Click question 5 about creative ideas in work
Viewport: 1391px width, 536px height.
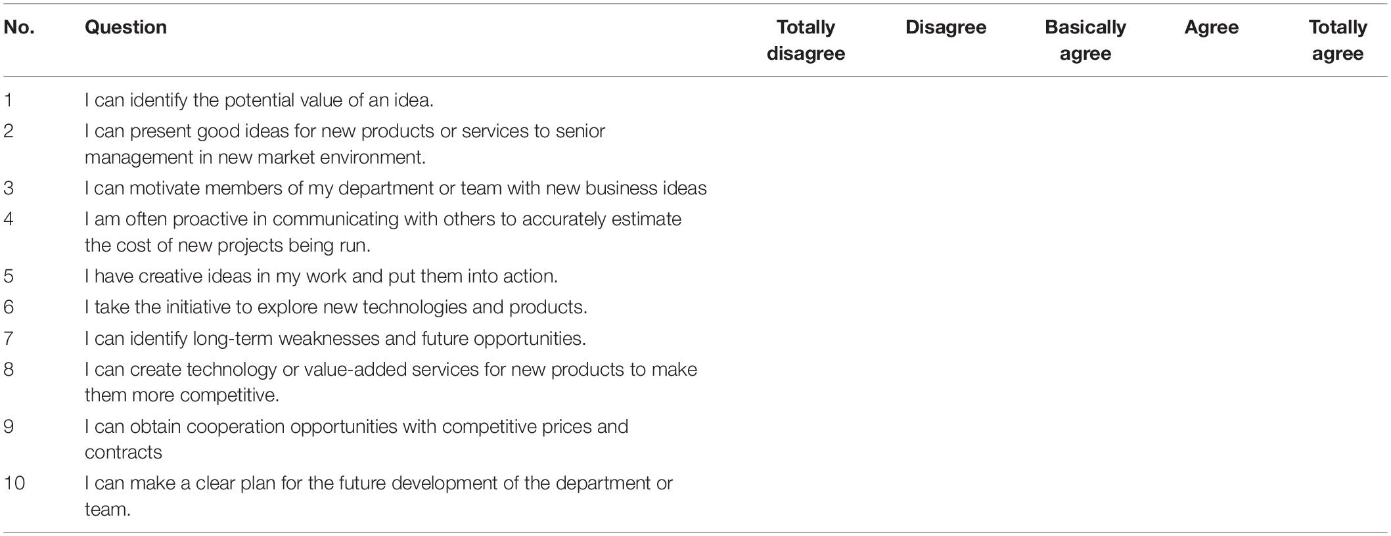321,276
